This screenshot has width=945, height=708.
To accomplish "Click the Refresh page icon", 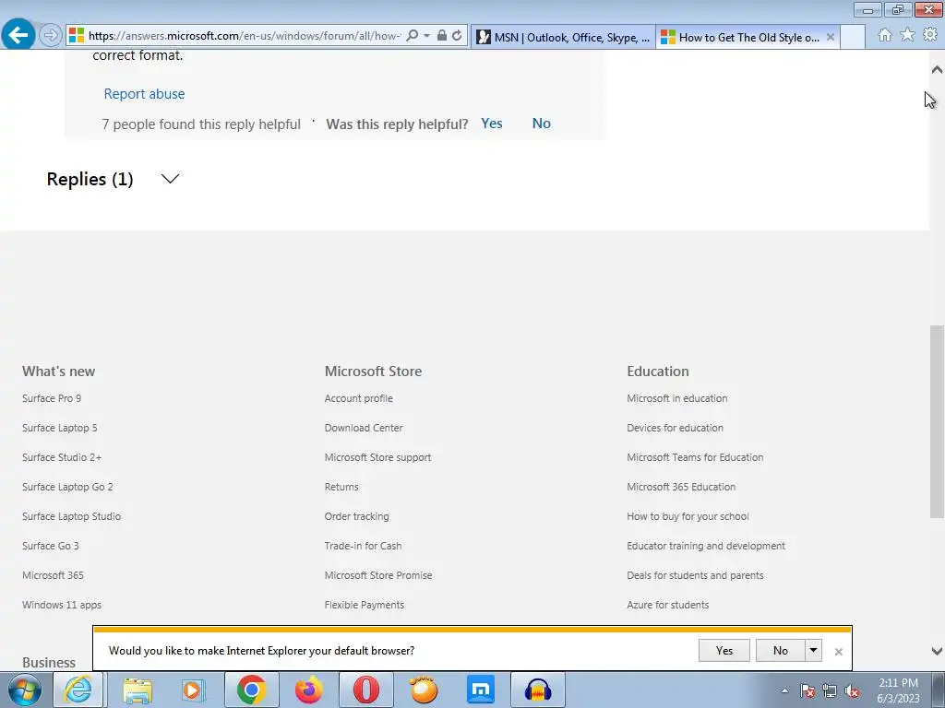I will pos(458,36).
